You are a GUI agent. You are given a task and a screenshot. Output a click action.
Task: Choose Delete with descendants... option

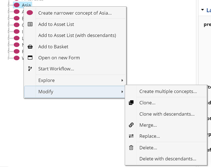(168, 159)
